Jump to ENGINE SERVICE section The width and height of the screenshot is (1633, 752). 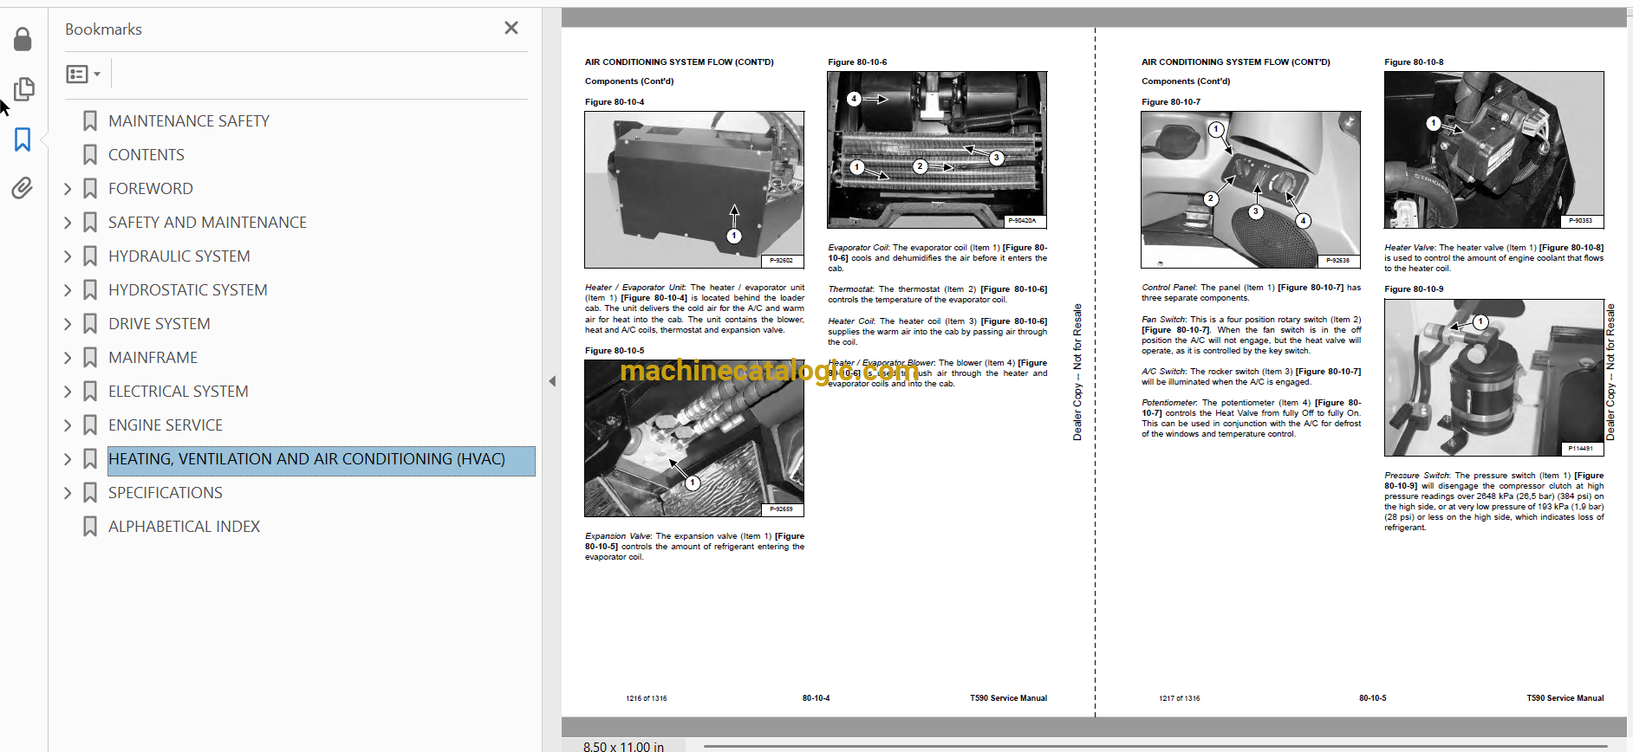(x=166, y=425)
